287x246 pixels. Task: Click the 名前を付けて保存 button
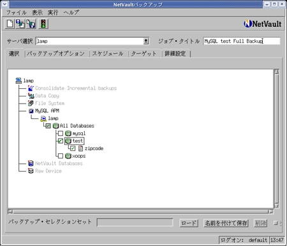[x=226, y=223]
